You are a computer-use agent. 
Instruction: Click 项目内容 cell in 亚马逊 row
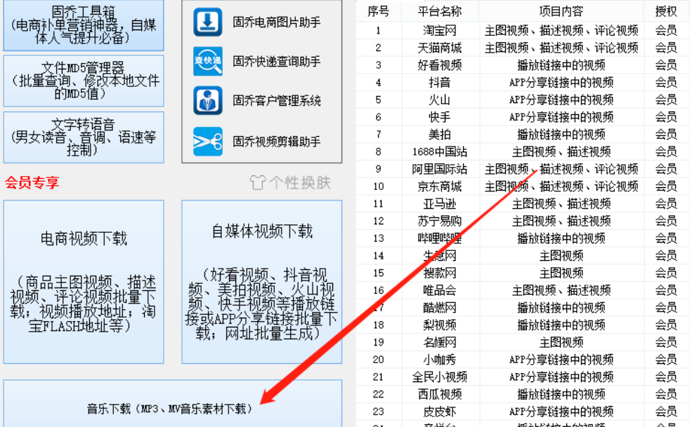[561, 204]
